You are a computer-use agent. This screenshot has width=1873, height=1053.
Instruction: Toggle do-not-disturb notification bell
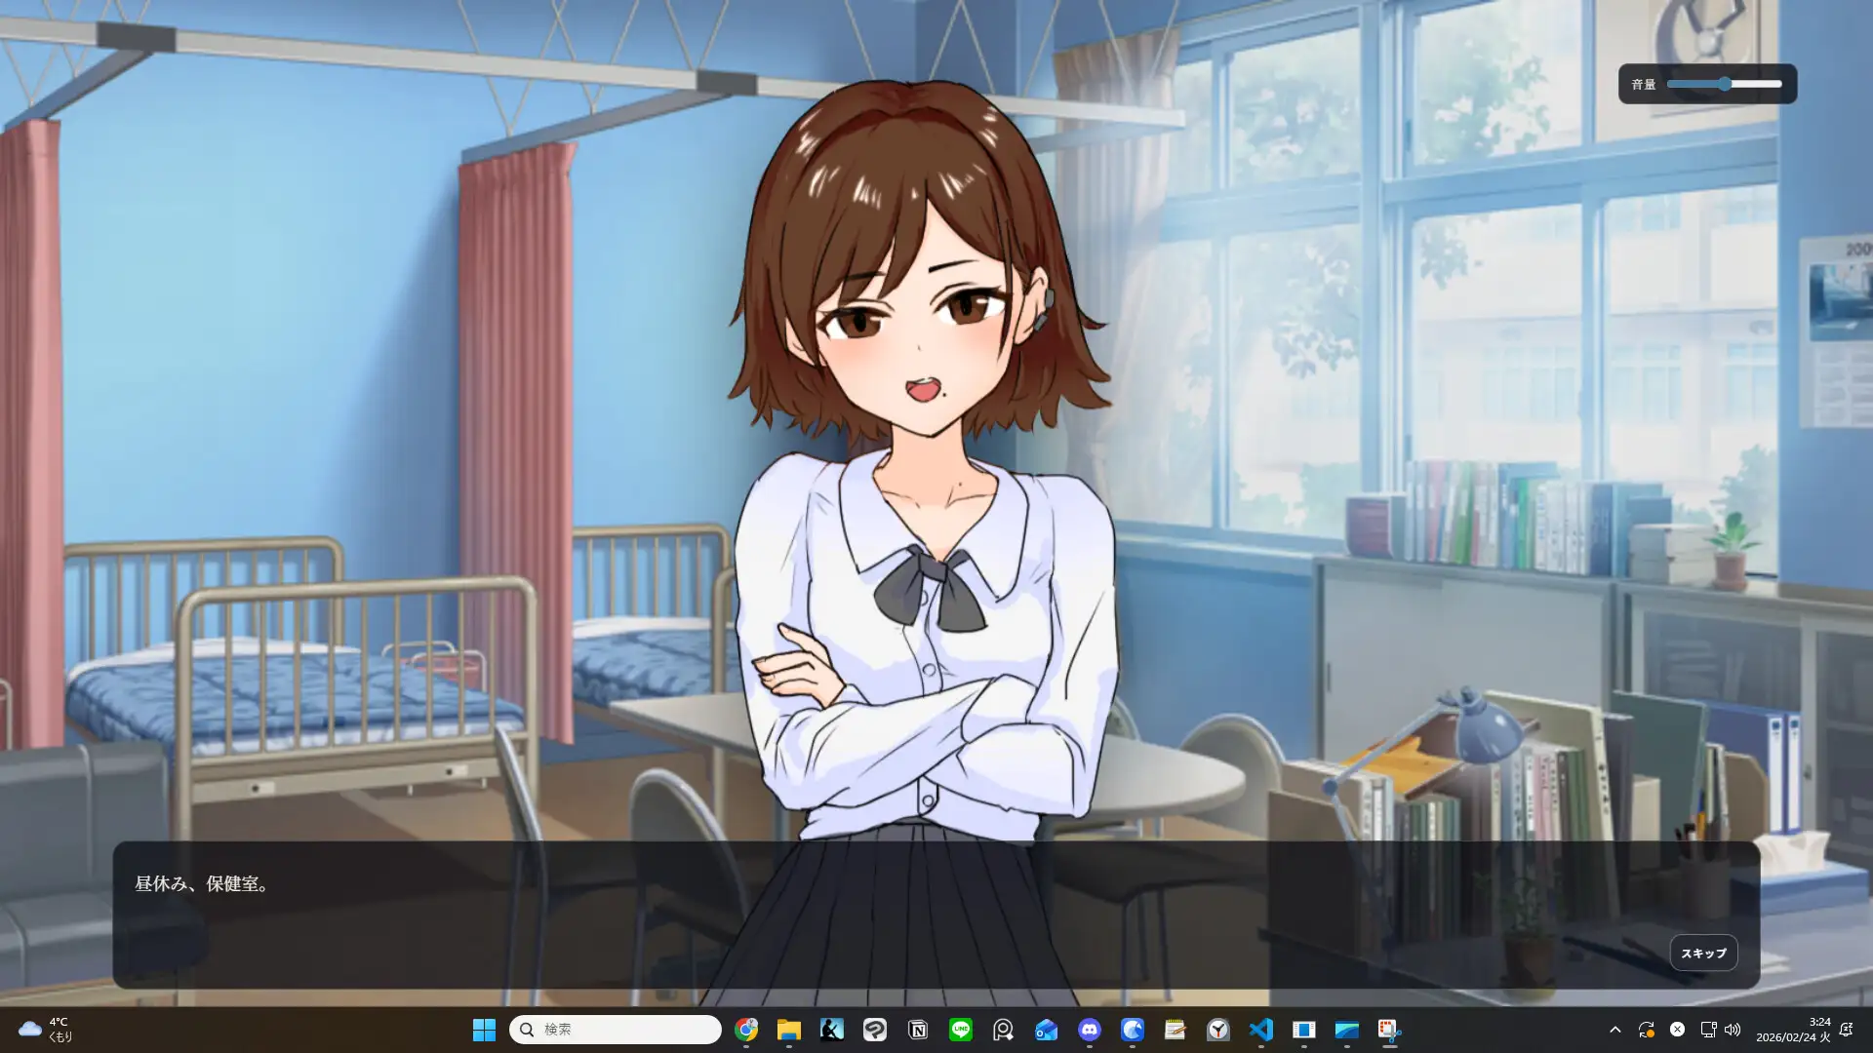pos(1846,1030)
